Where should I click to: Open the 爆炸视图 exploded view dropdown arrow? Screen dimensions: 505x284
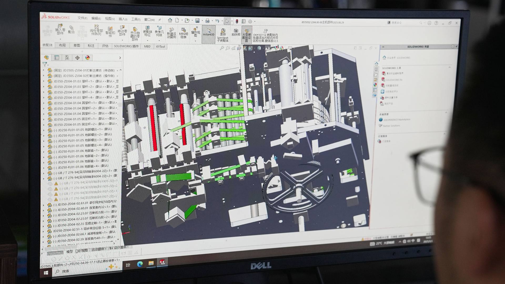point(195,41)
